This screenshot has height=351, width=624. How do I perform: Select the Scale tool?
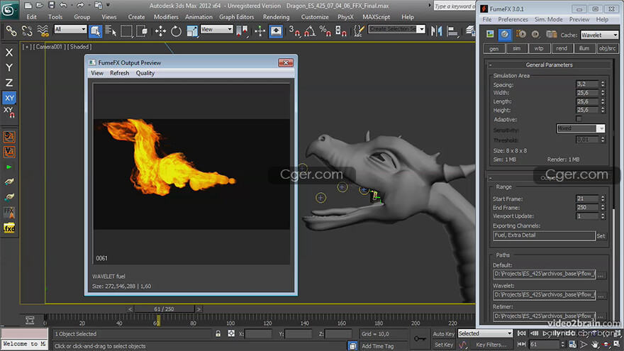pyautogui.click(x=192, y=30)
